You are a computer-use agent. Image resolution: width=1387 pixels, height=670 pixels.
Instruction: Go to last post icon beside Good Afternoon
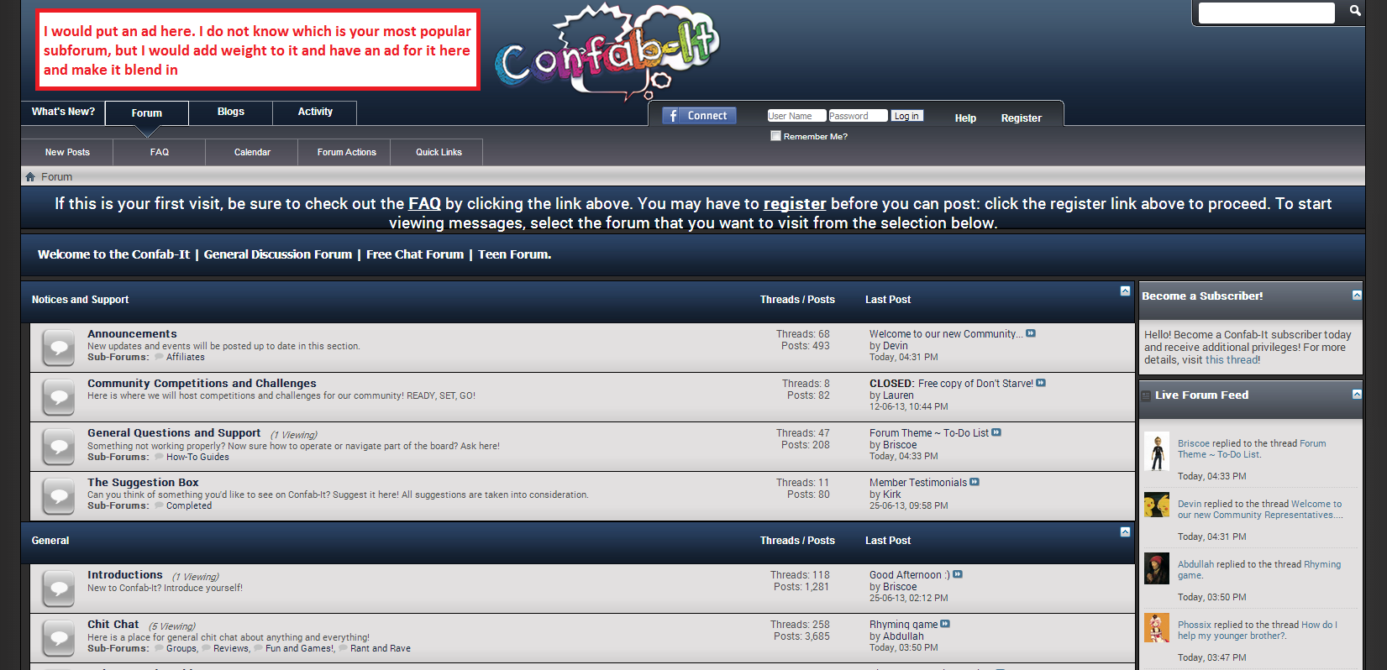tap(958, 574)
